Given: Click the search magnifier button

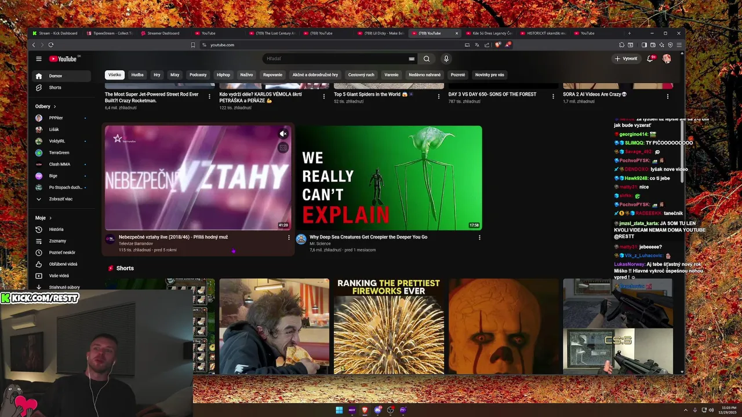Looking at the screenshot, I should pos(427,58).
